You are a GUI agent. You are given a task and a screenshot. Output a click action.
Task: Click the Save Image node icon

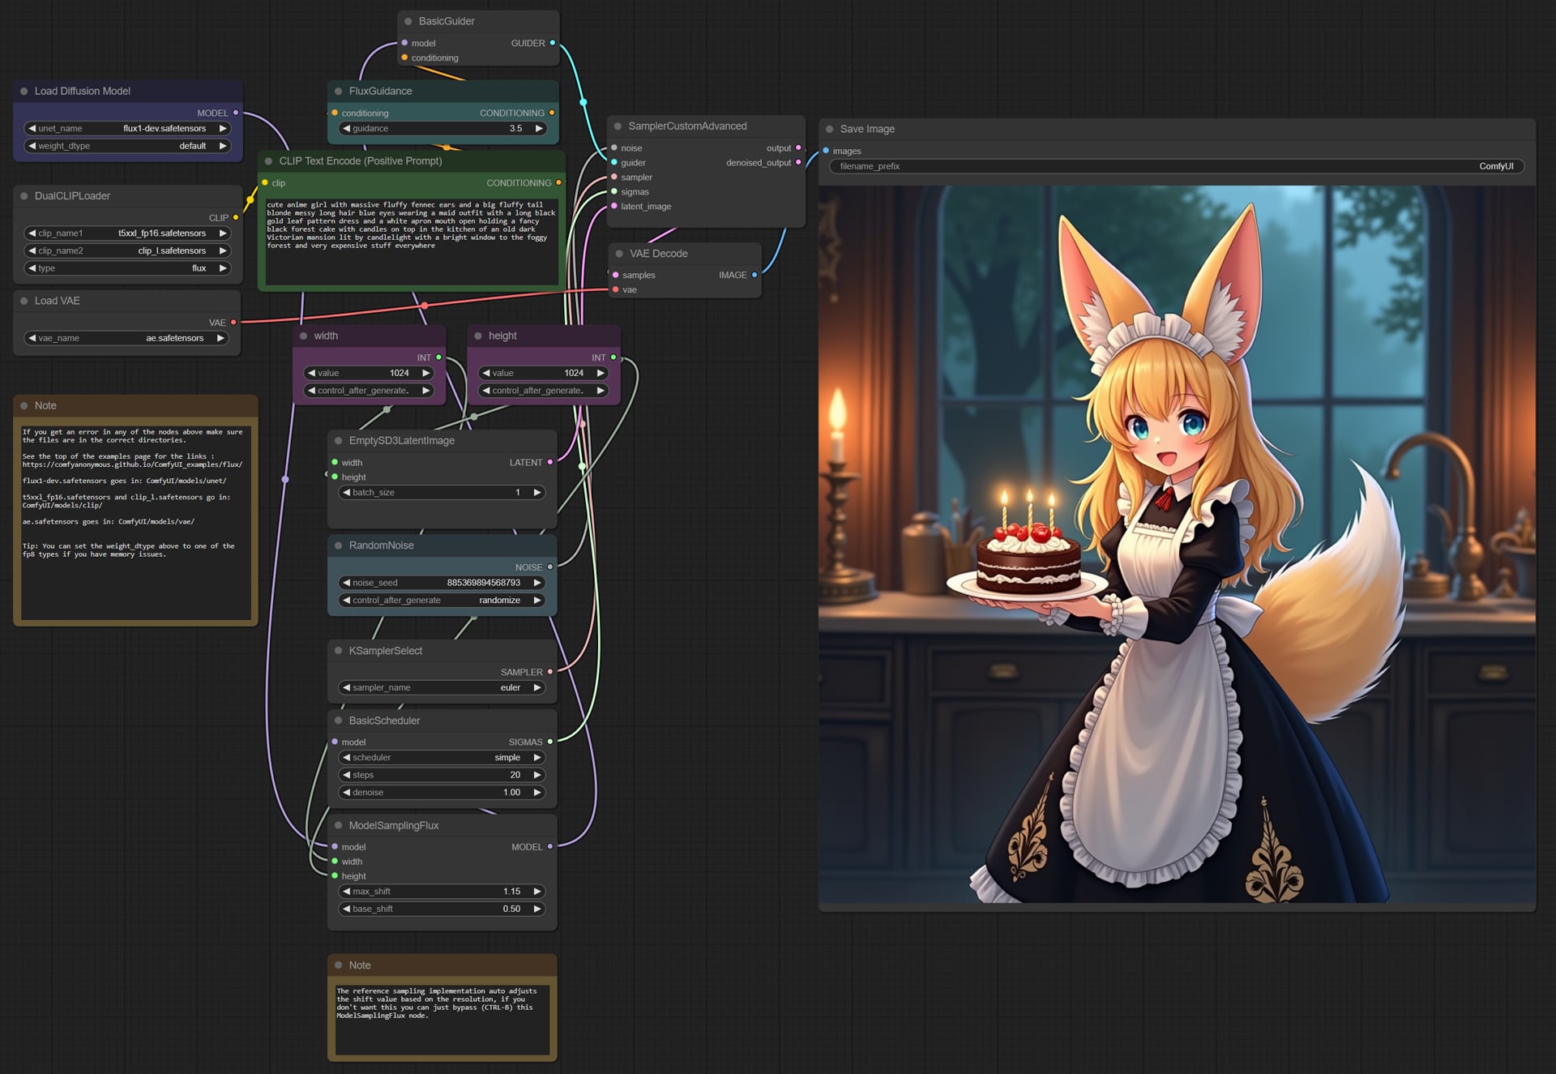829,129
